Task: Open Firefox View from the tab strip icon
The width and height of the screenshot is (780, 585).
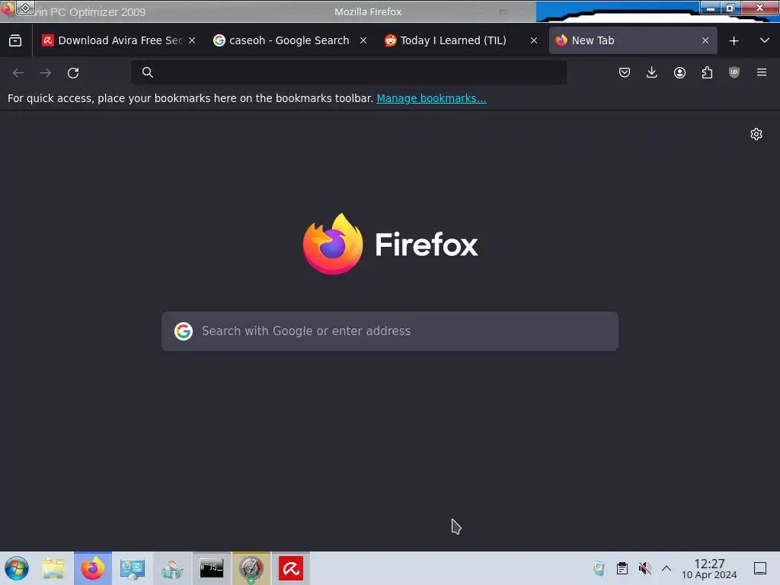Action: [x=15, y=41]
